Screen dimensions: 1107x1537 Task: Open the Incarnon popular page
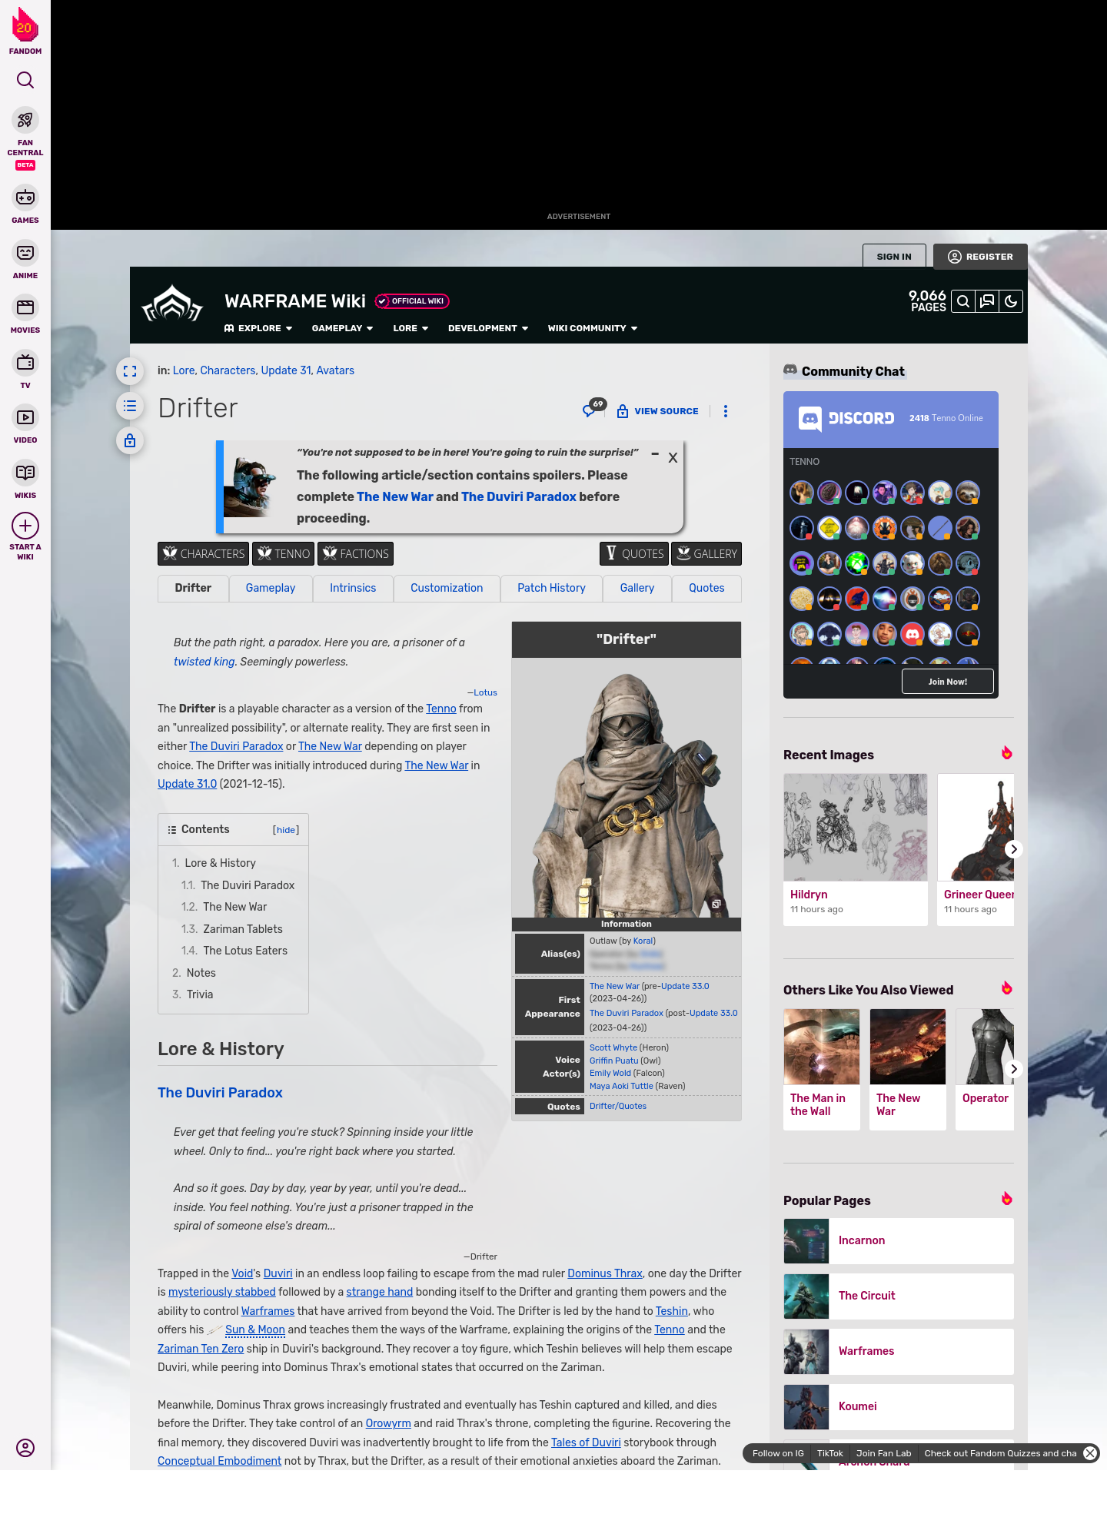[899, 1240]
